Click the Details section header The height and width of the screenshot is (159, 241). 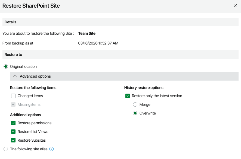[11, 22]
